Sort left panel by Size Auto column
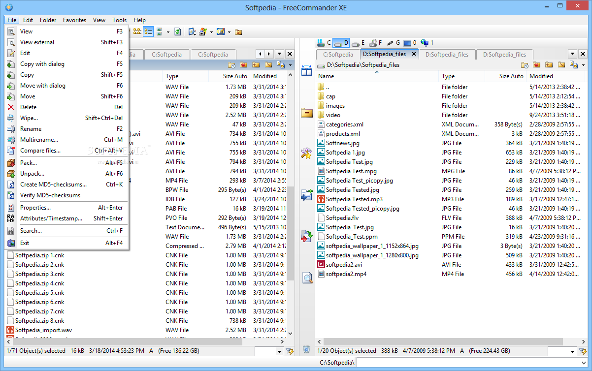Screen dimensions: 592x371 (230, 76)
